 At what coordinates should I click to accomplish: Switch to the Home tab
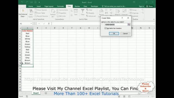[30, 6]
